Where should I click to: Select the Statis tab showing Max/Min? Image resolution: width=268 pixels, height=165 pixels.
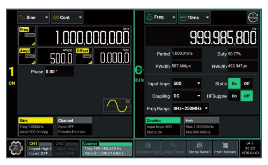pos(202,127)
